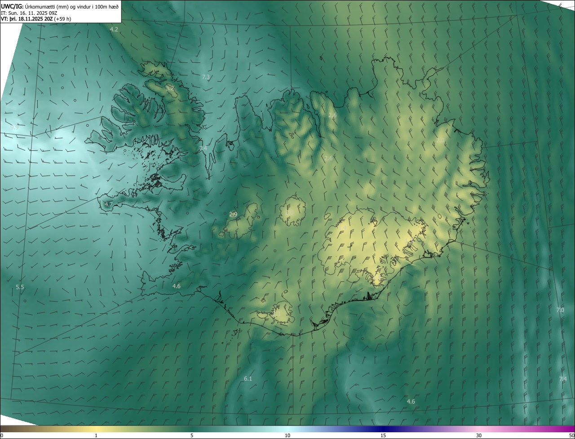575x439 pixels.
Task: Click the 4.2 value label on the map
Action: tap(114, 29)
